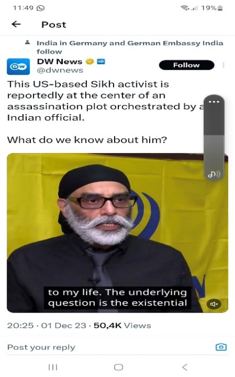The height and width of the screenshot is (377, 235).
Task: Tap the blue affiliate badge next to DW News
Action: (101, 61)
